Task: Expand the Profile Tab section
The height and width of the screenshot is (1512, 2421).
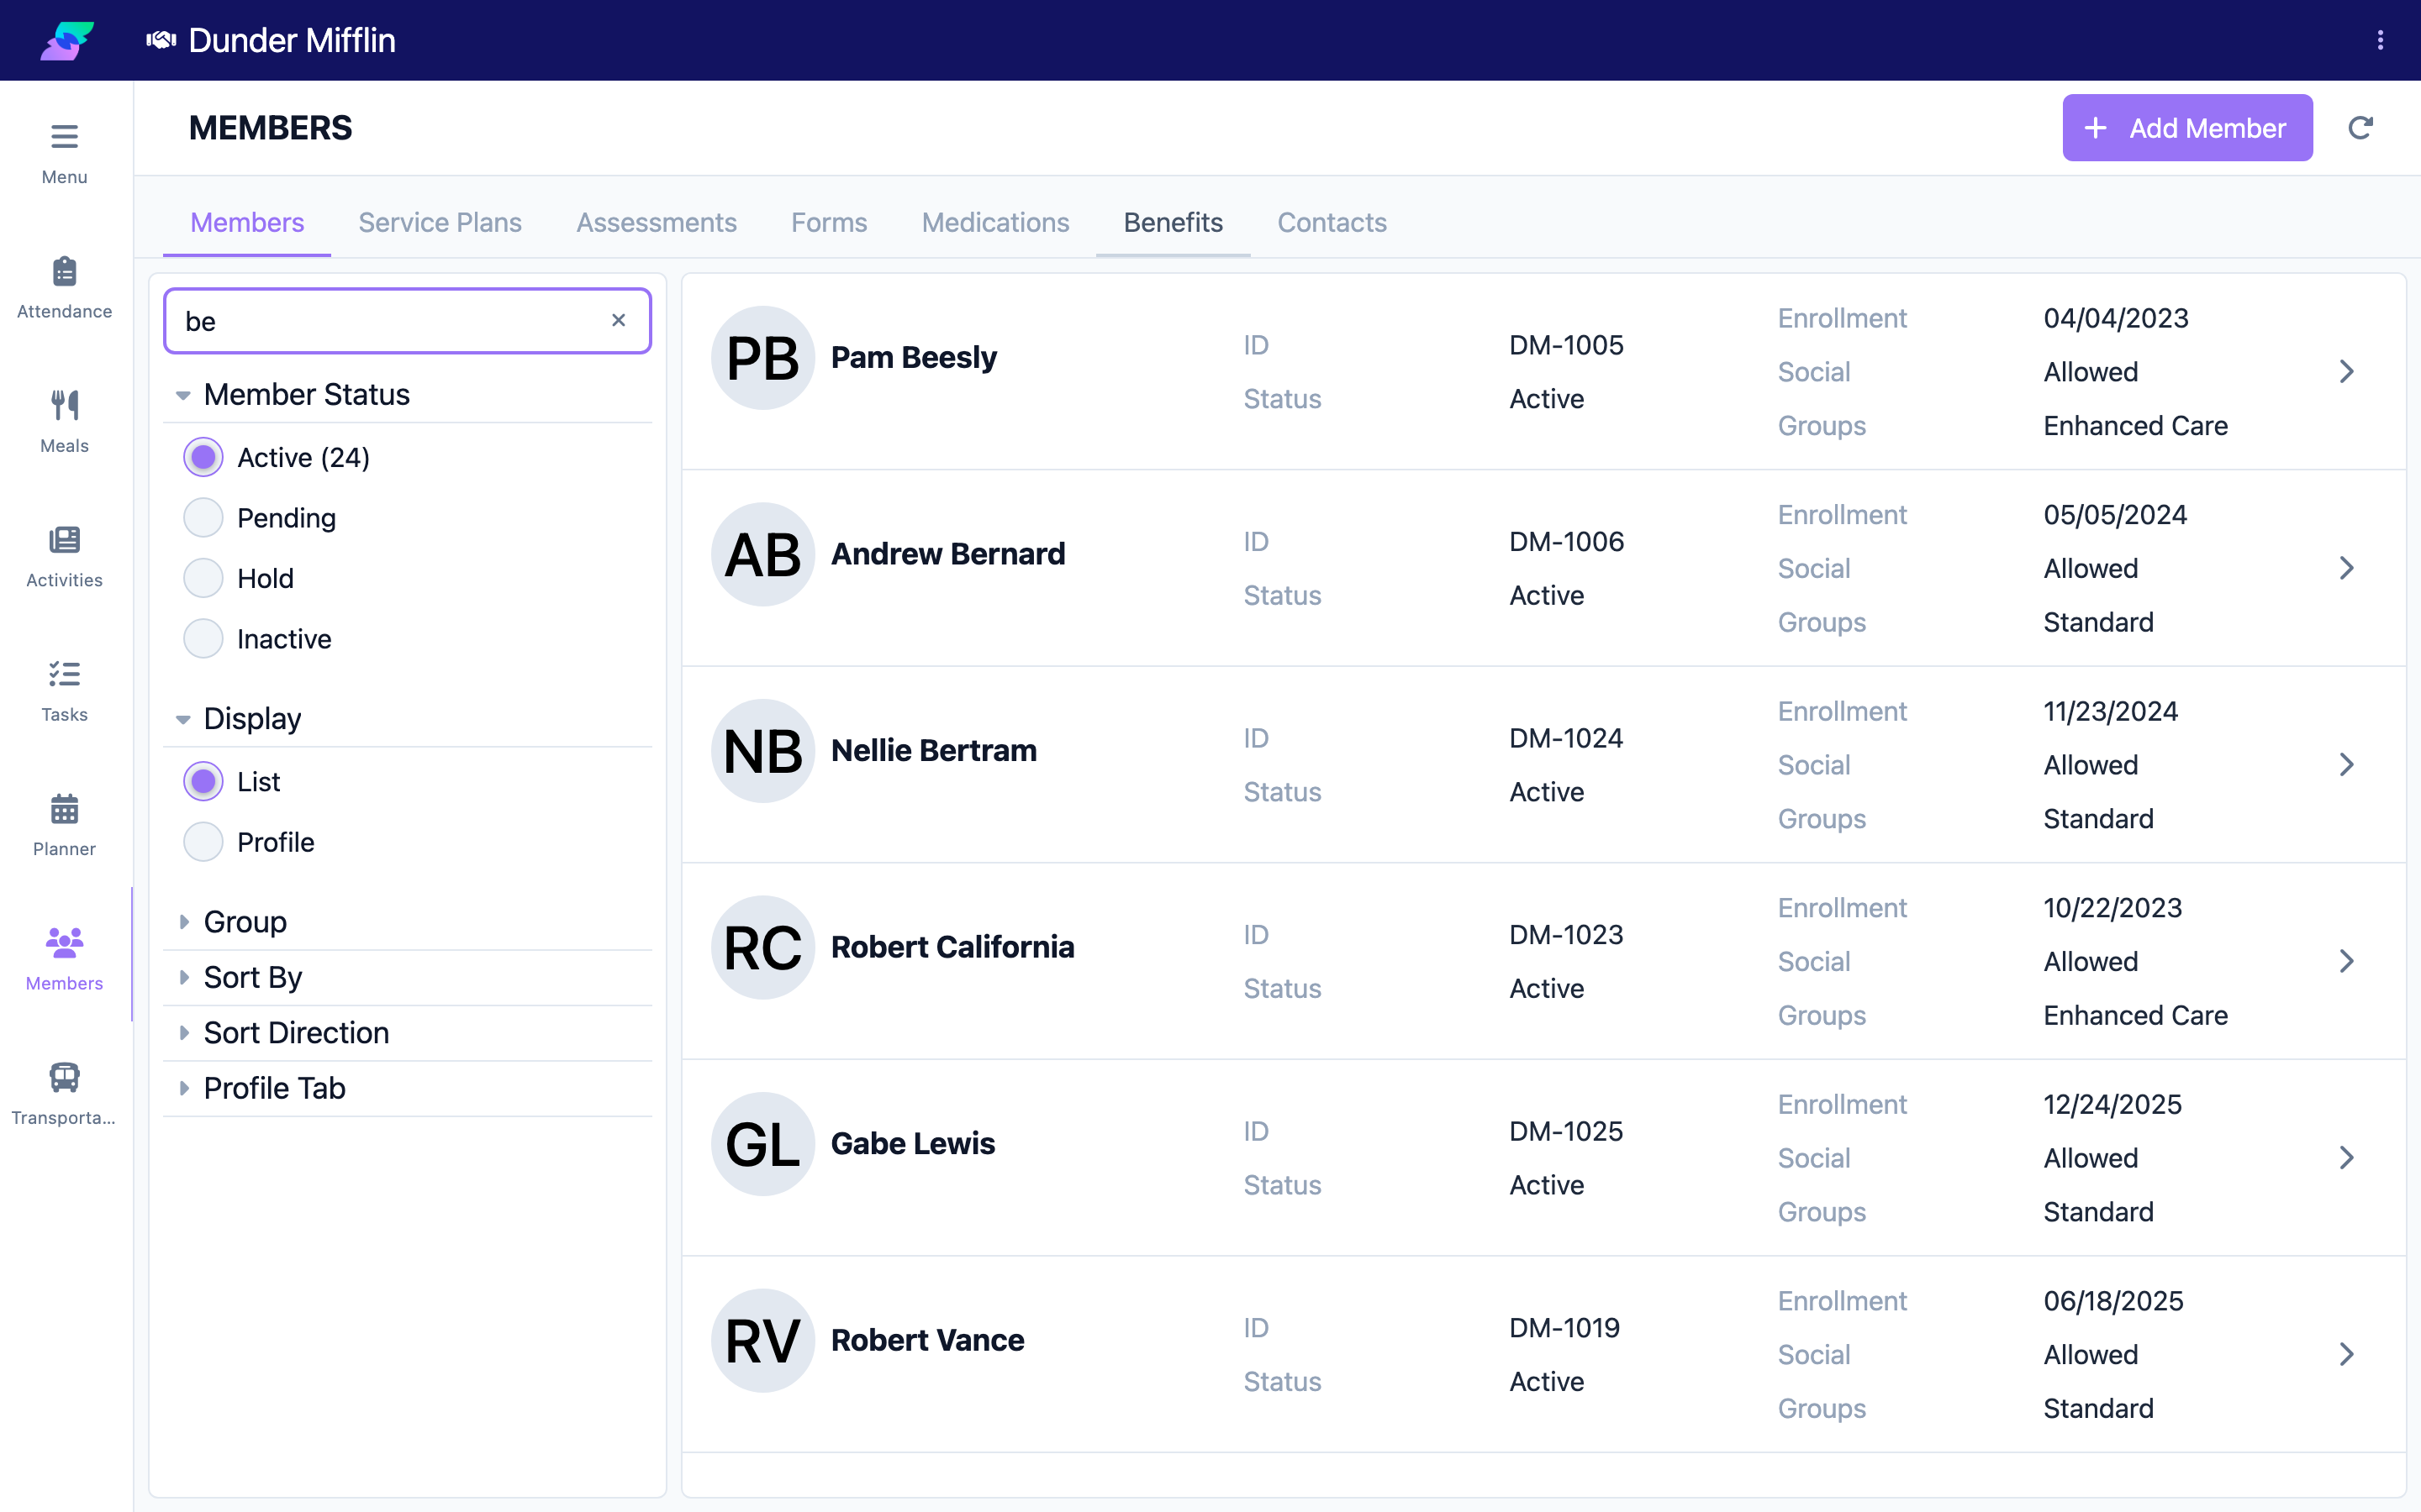Action: pyautogui.click(x=407, y=1088)
